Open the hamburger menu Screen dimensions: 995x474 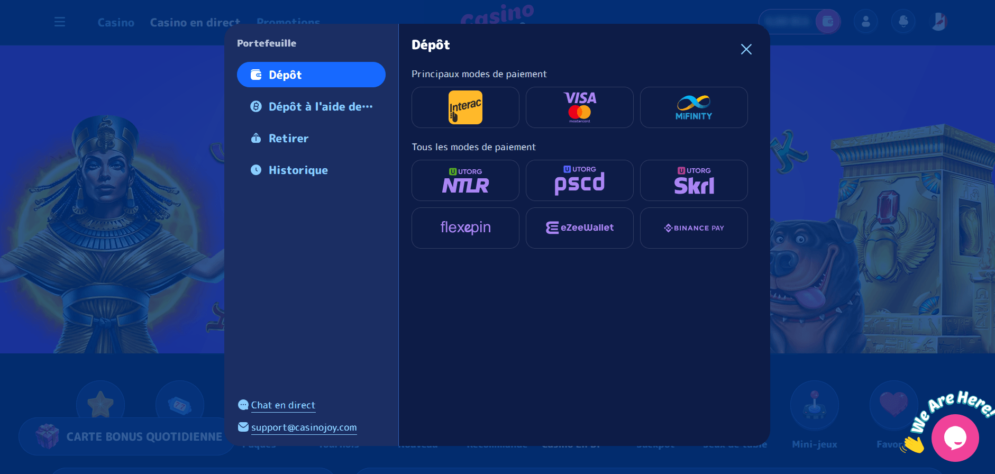pos(60,22)
